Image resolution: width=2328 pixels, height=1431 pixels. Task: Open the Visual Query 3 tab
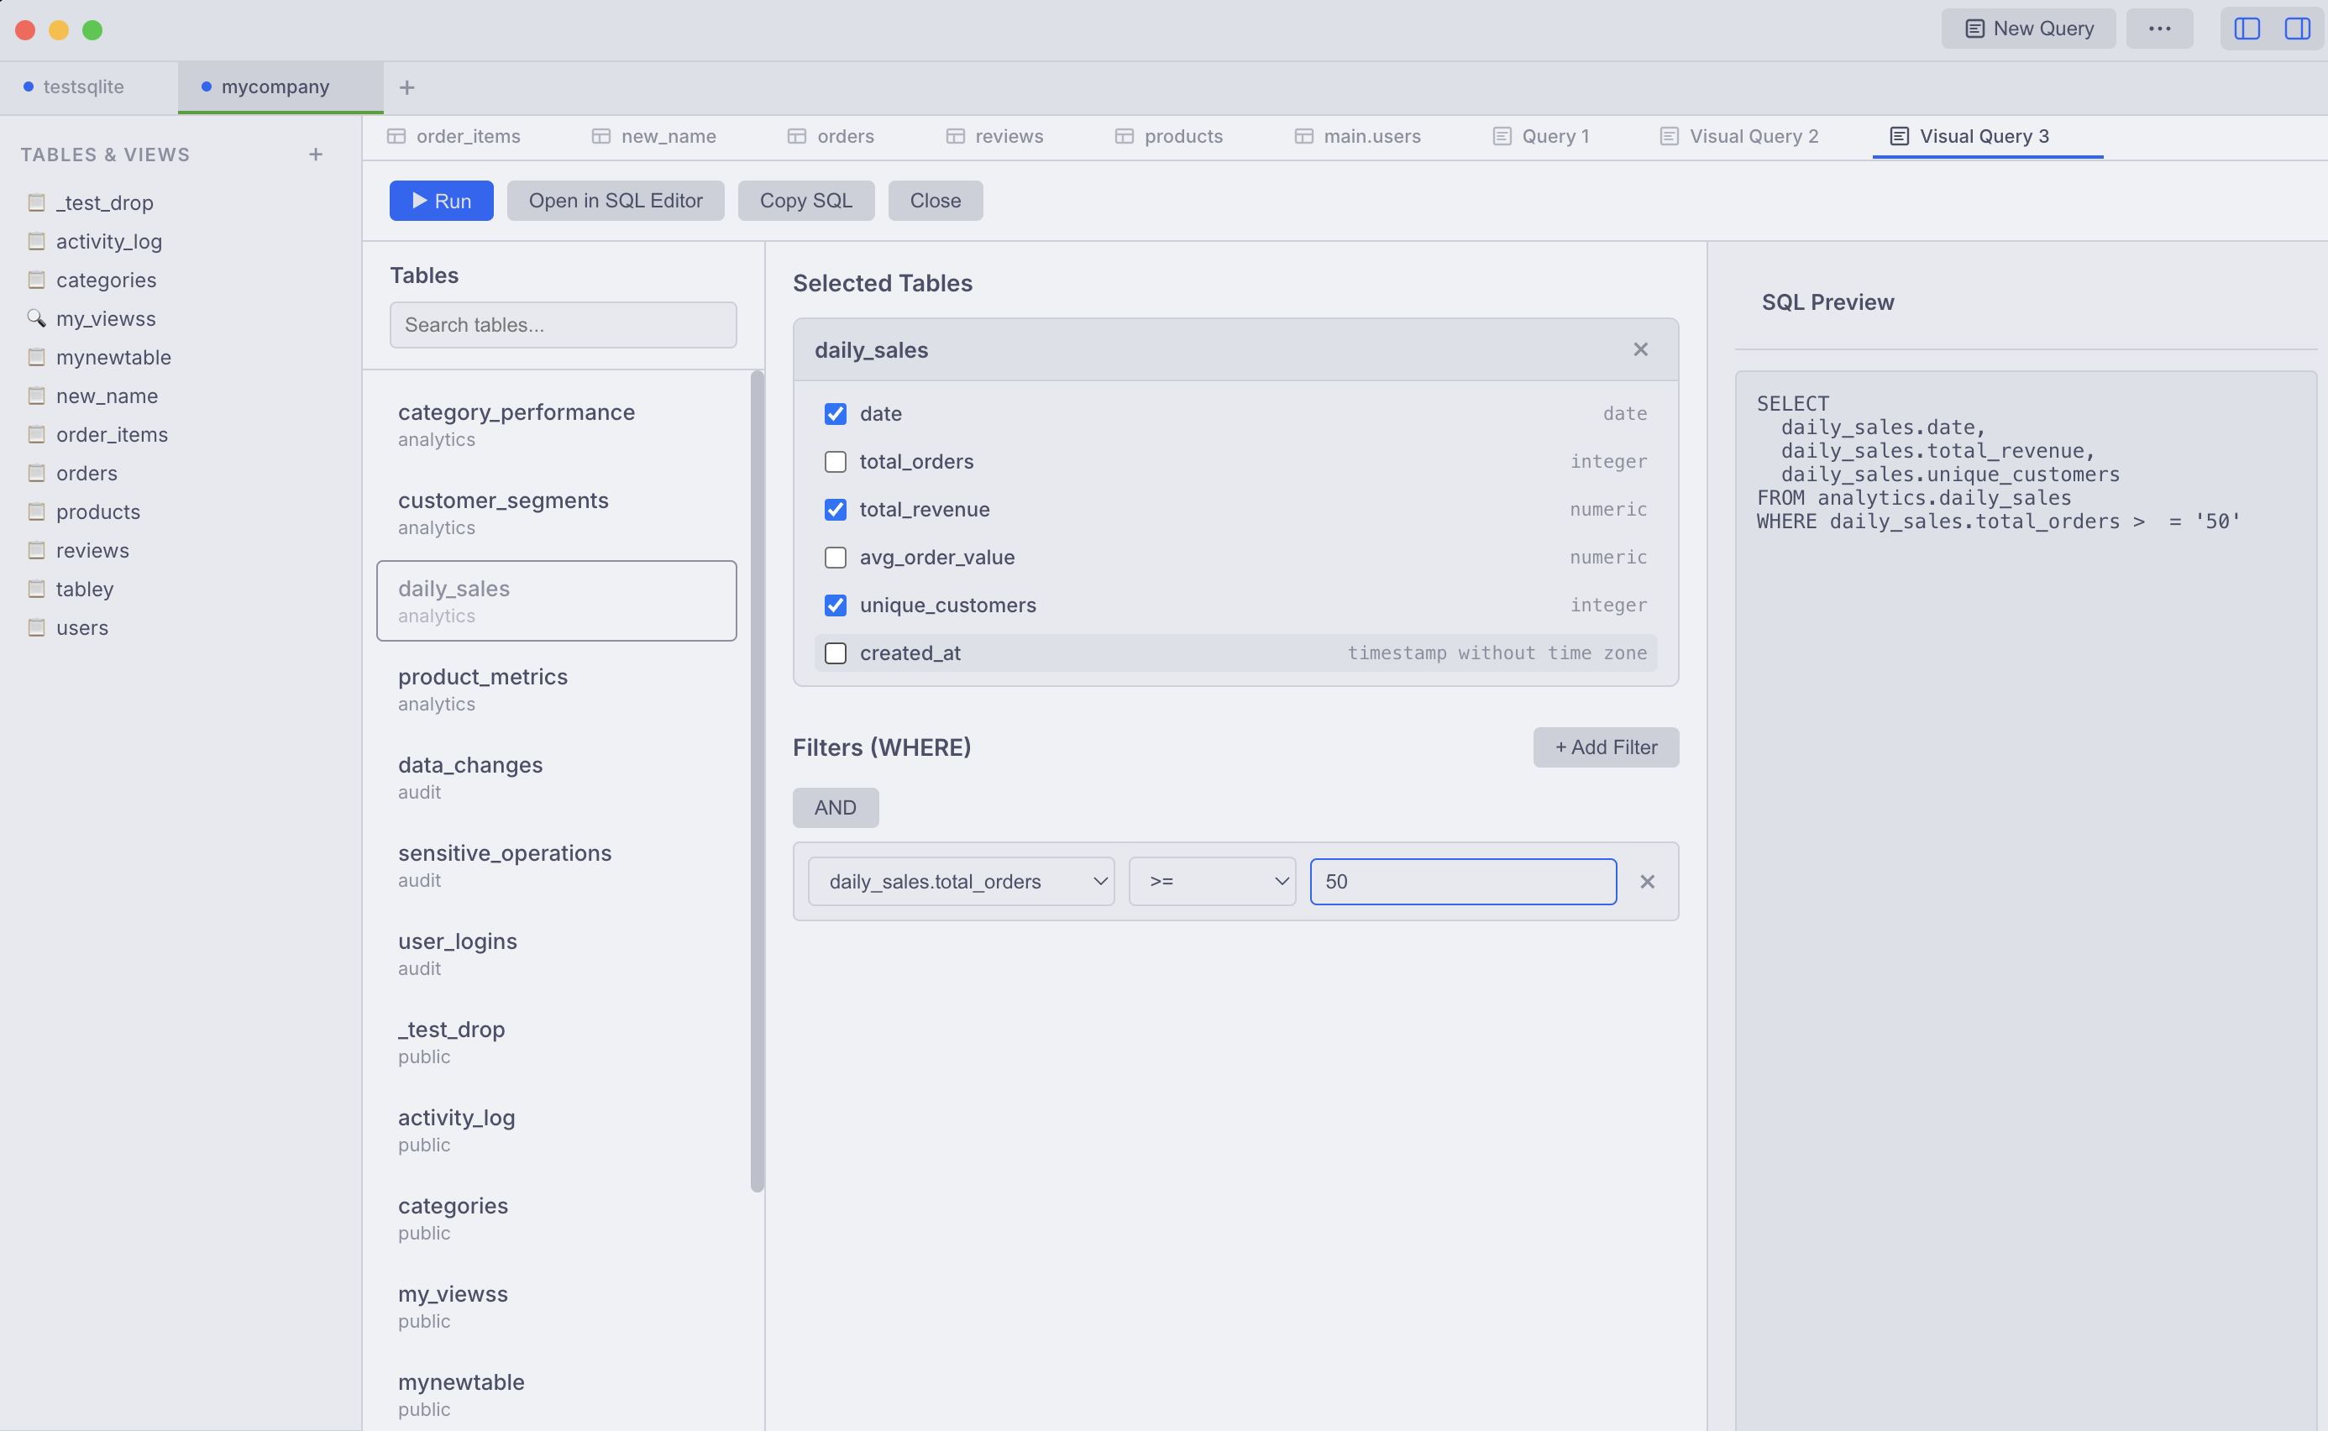pos(1986,136)
